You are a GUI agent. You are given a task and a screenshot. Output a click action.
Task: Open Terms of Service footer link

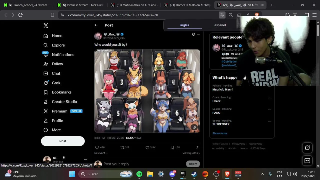click(220, 144)
